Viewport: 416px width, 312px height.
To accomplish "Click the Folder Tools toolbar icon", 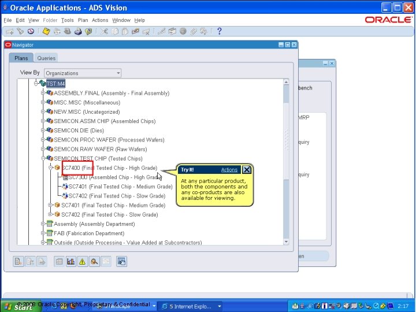I will 204,32.
